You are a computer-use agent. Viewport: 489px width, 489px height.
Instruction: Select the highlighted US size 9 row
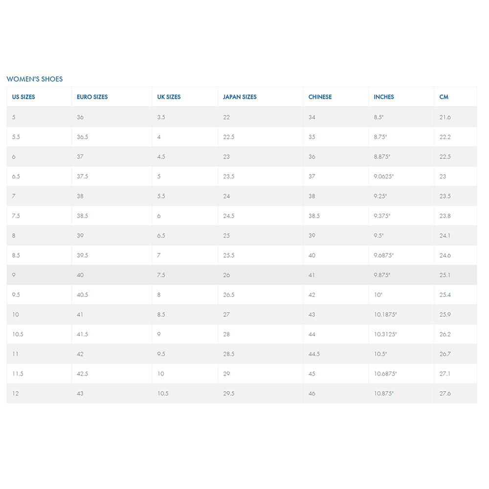242,275
